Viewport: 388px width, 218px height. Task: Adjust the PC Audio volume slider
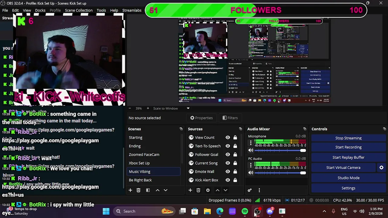pos(280,173)
